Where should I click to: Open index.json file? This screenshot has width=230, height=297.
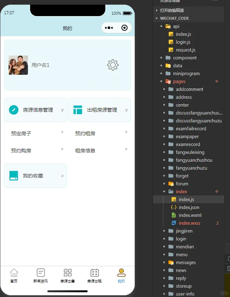click(x=188, y=207)
